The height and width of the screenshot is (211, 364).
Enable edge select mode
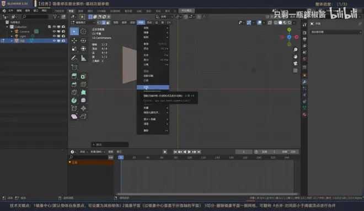click(x=104, y=23)
